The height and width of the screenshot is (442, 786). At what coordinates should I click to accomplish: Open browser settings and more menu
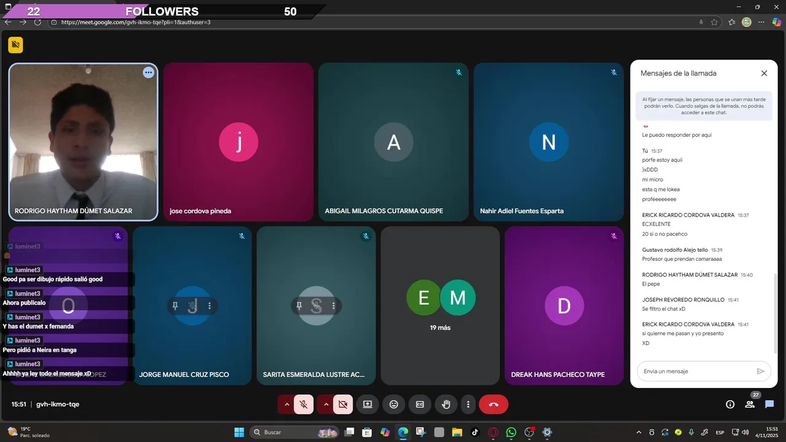coord(761,22)
